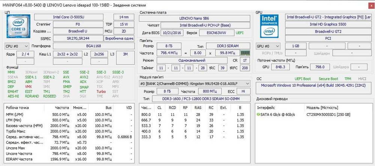
Task: Click the green TPM indicator
Action: [348, 79]
